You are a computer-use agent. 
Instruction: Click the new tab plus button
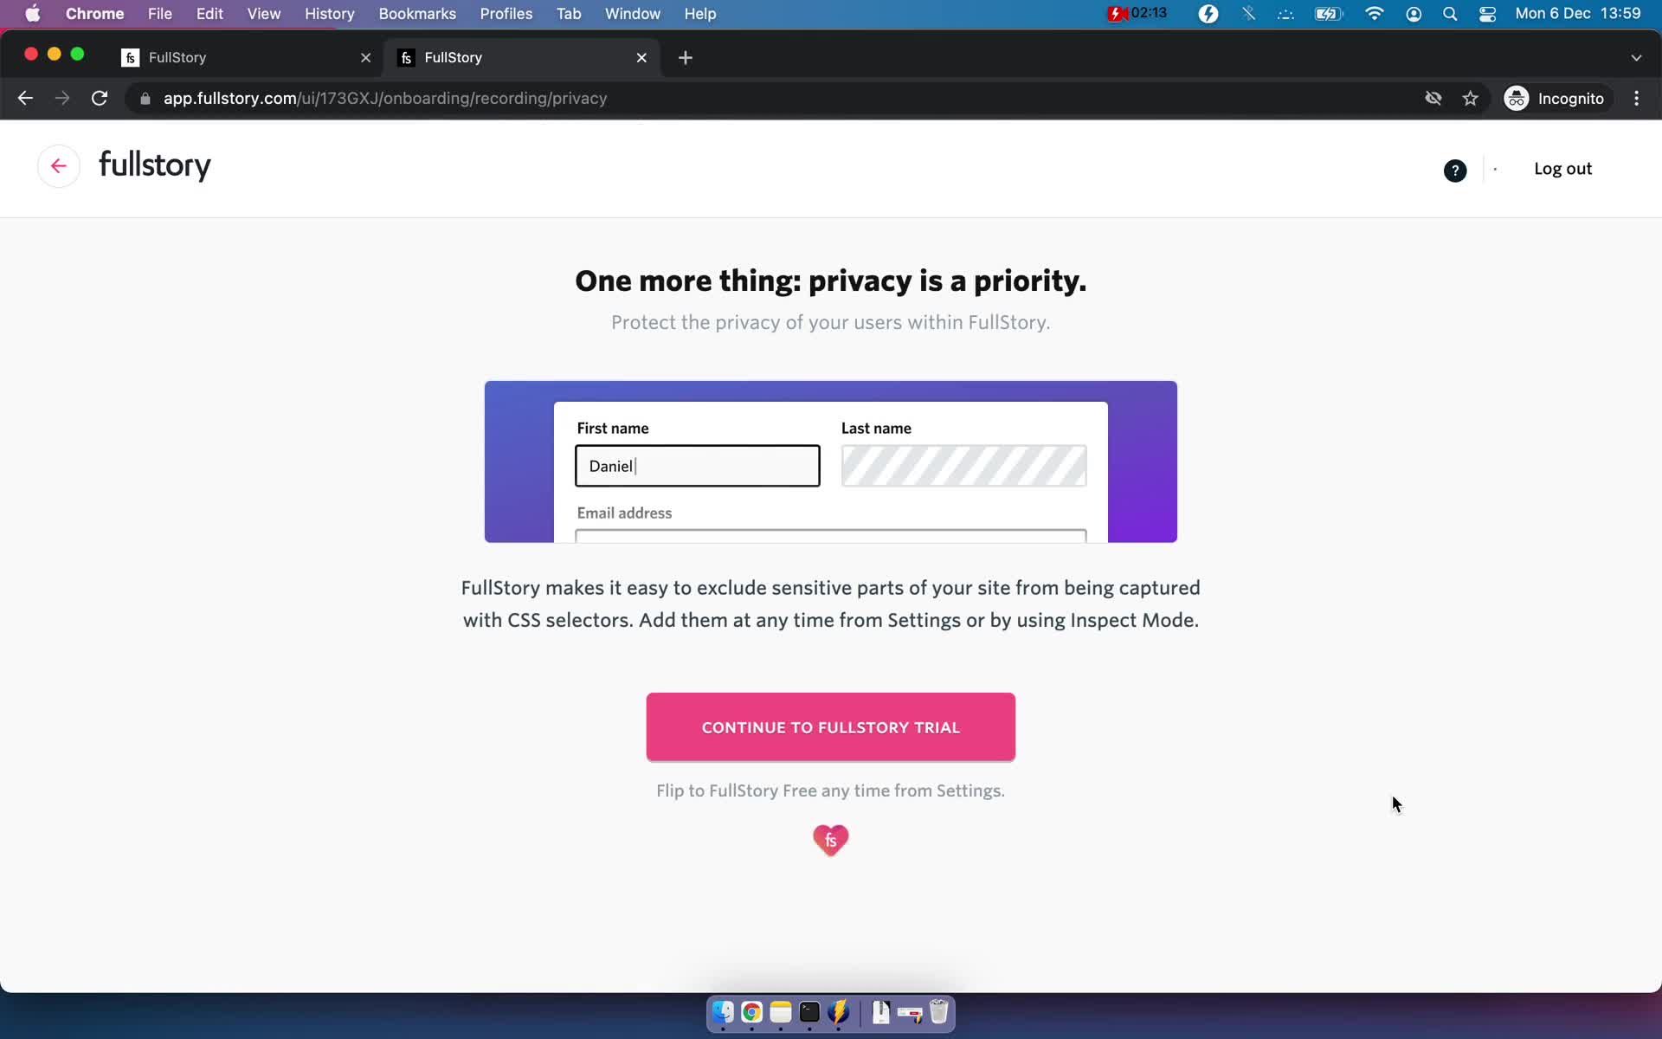coord(686,57)
